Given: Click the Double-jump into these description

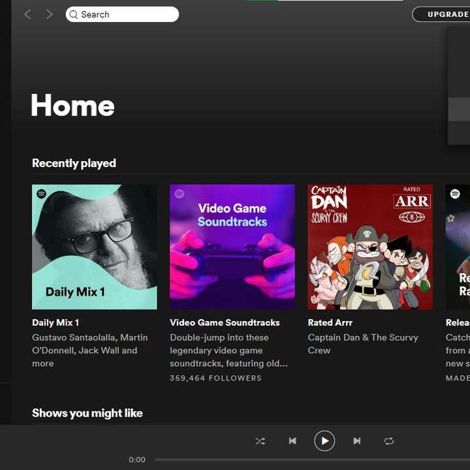Looking at the screenshot, I should click(x=228, y=351).
